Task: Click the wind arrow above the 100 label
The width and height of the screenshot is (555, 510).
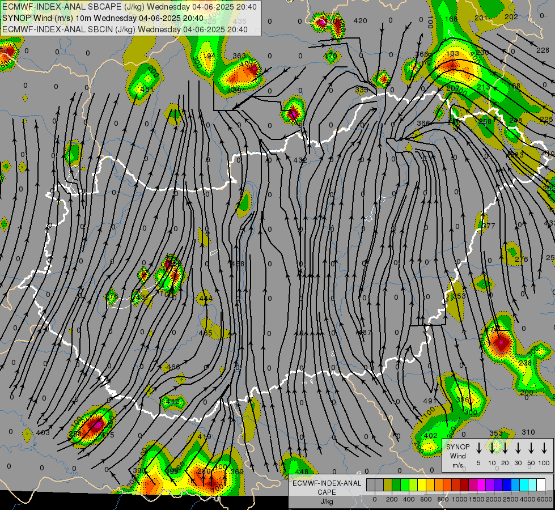Action: click(x=544, y=448)
